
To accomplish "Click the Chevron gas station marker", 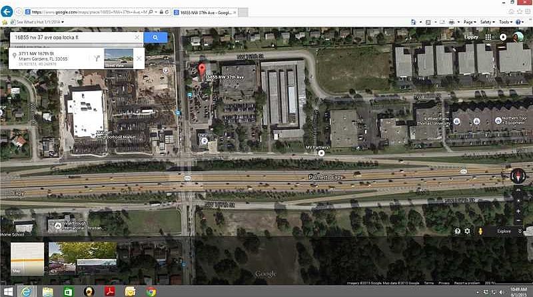I will click(205, 141).
